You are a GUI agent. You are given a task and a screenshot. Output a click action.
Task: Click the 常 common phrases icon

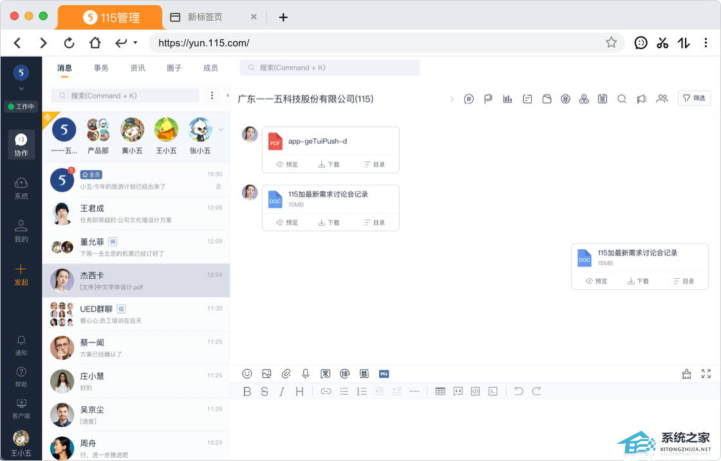[x=325, y=373]
